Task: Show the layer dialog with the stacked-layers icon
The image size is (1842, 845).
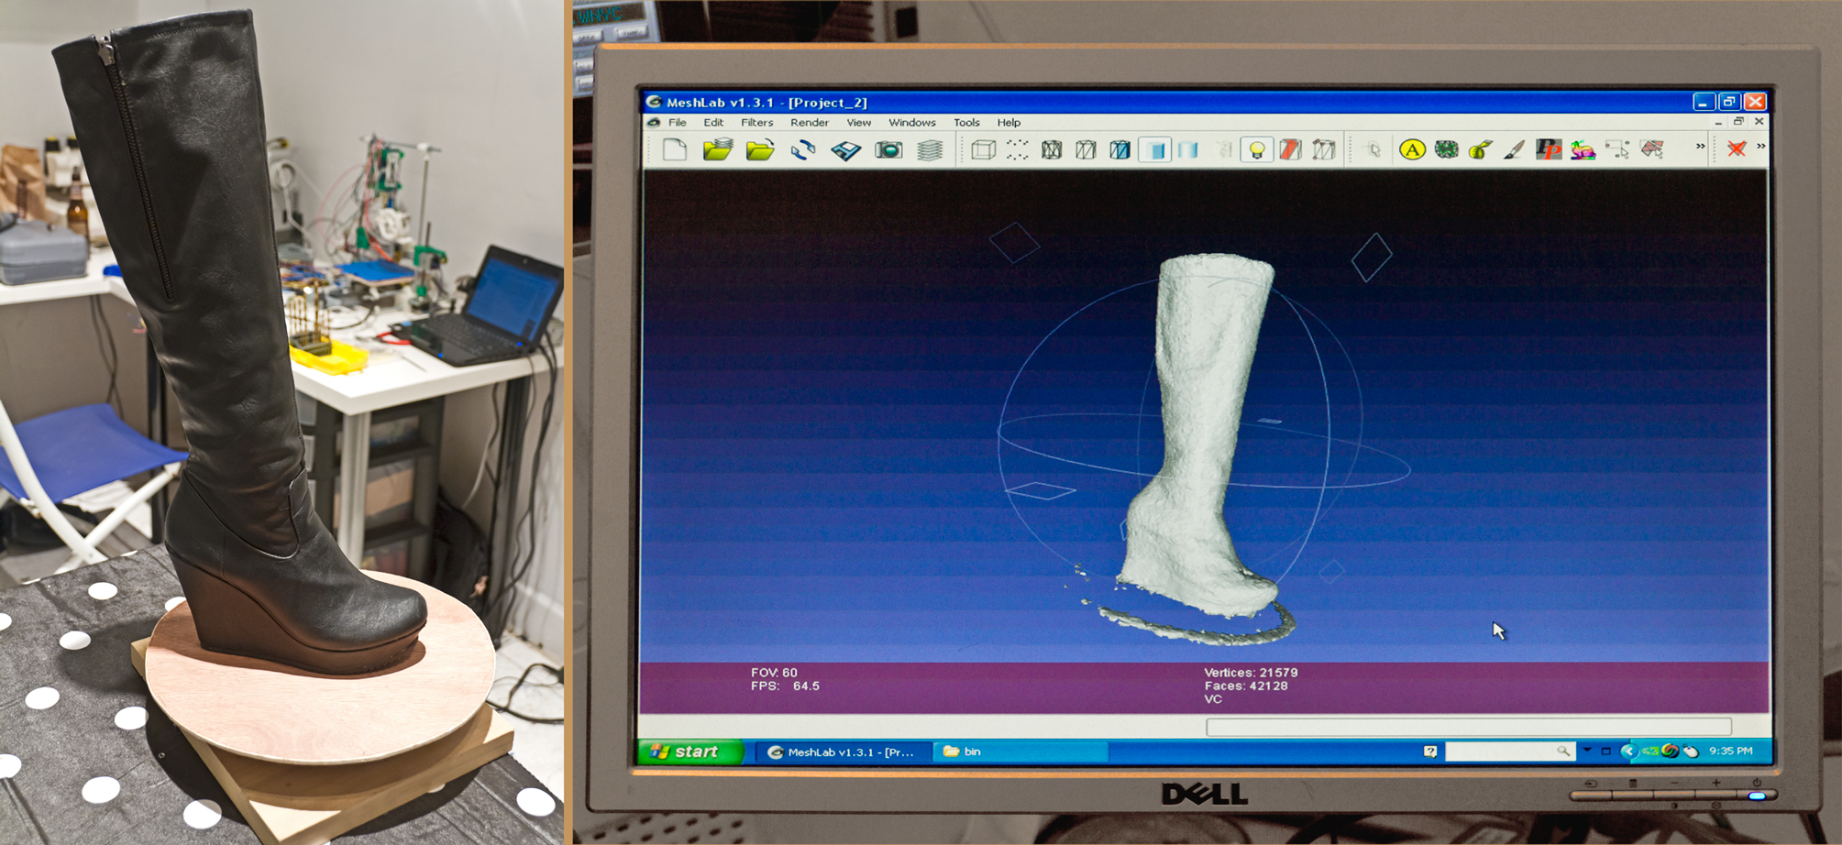Action: point(930,149)
